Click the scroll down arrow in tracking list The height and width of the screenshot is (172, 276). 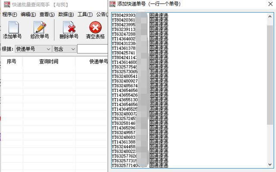pyautogui.click(x=270, y=164)
